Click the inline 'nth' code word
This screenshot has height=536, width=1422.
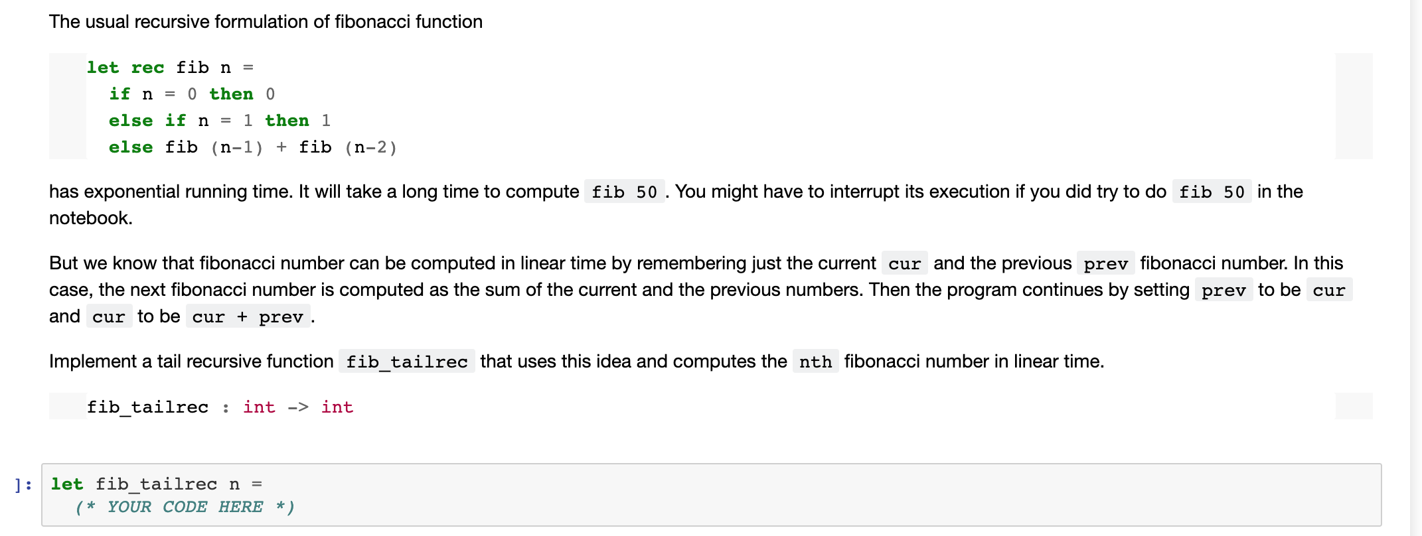(x=815, y=362)
